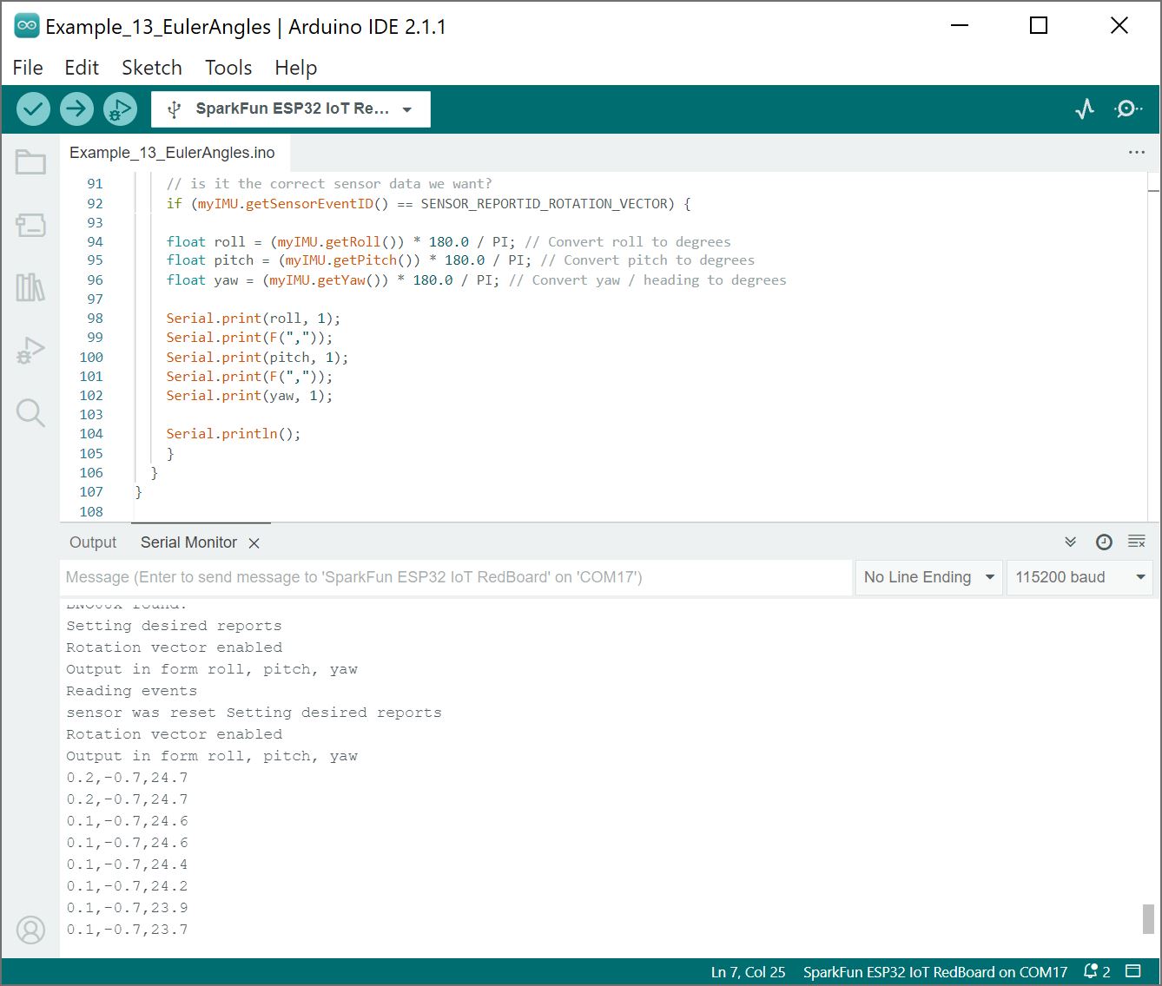Select the Example_13_EulerAngles.ino editor tab
This screenshot has height=986, width=1162.
172,153
